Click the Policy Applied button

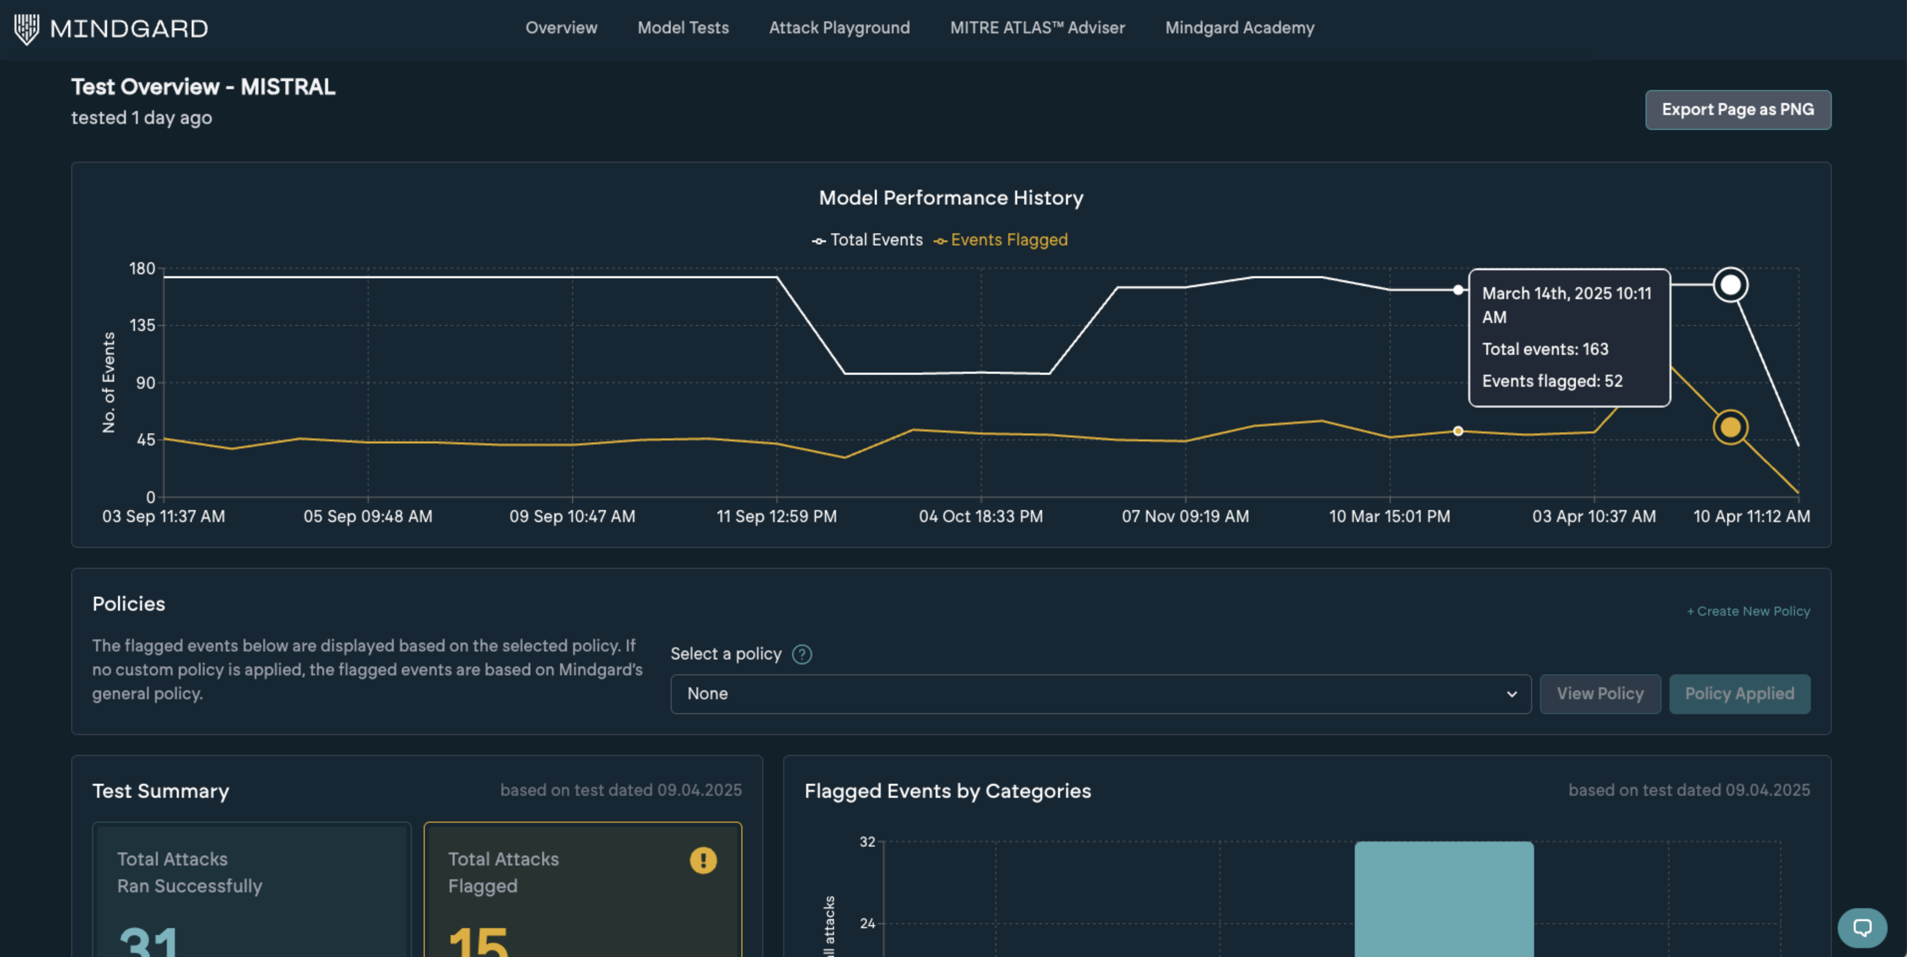pos(1739,694)
